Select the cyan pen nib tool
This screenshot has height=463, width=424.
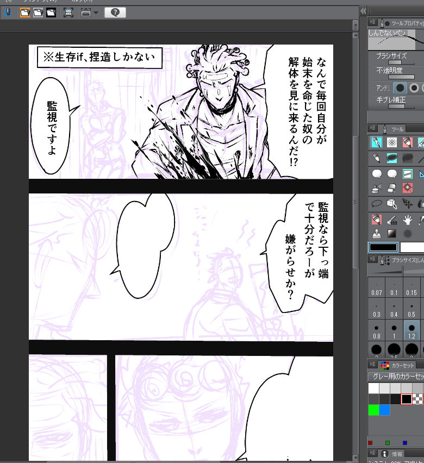coord(376,142)
